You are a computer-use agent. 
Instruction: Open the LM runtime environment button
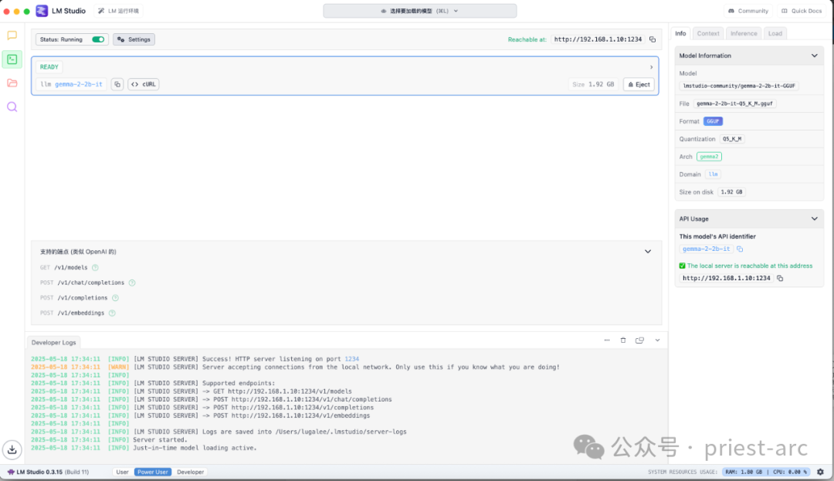point(119,11)
